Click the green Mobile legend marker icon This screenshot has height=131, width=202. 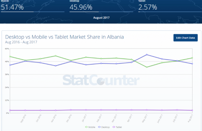tap(86, 127)
